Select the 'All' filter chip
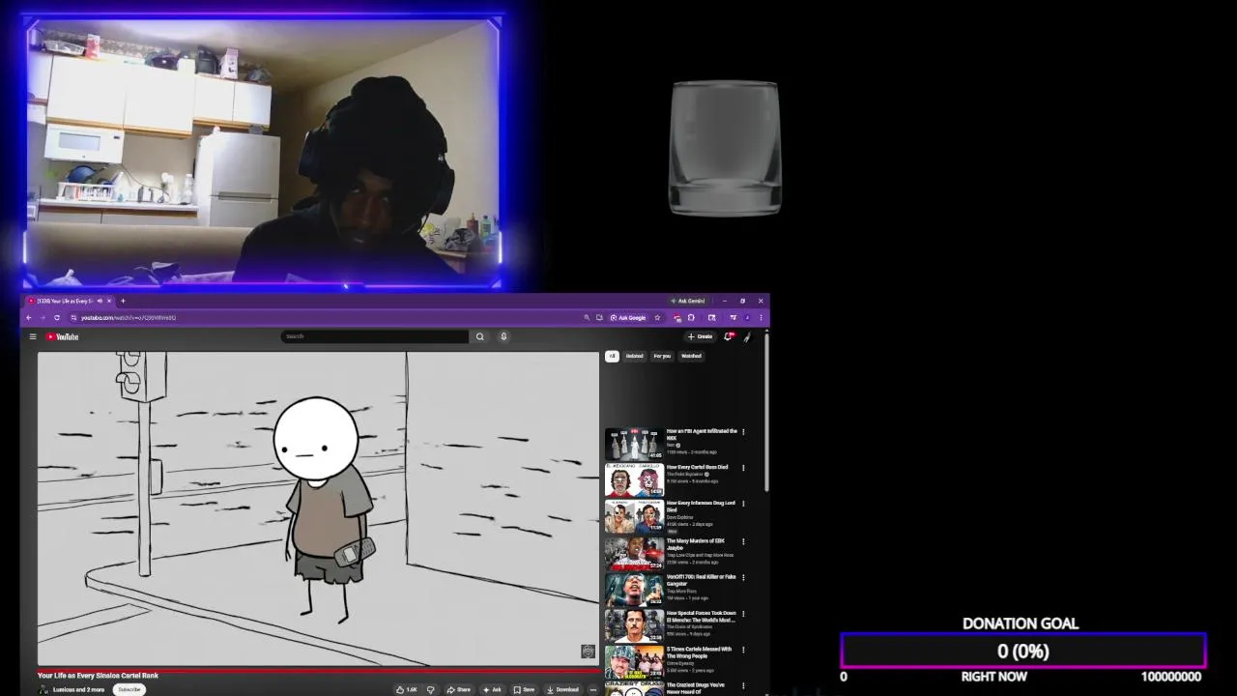 [x=612, y=356]
